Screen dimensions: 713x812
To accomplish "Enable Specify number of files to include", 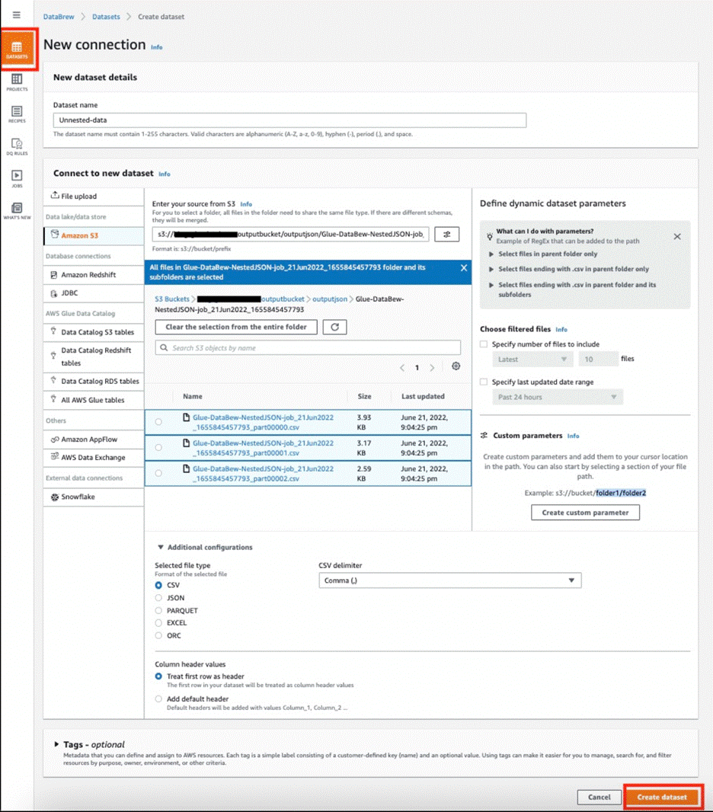I will click(484, 344).
